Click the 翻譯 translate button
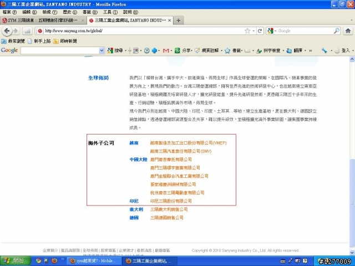This screenshot has width=355, height=266. pos(295,50)
